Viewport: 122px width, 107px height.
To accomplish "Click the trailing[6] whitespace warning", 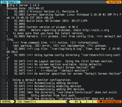I will click(x=111, y=102).
